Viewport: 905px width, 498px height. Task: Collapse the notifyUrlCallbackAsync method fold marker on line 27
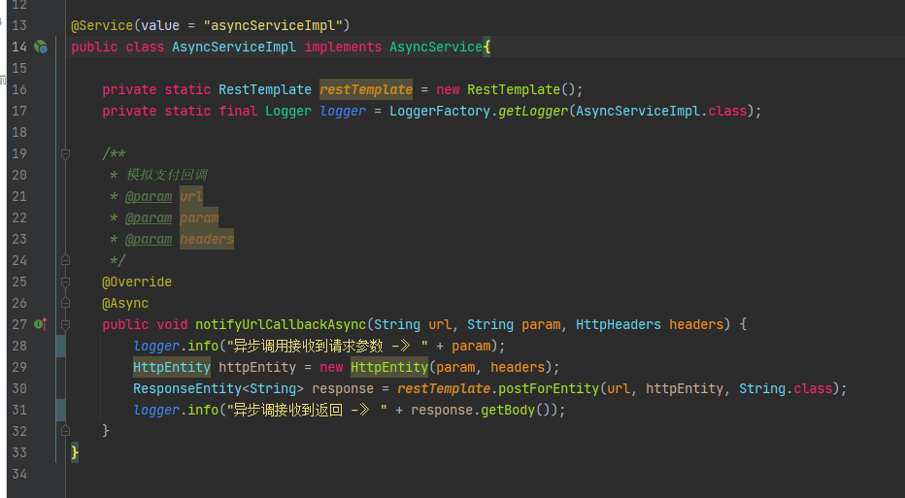(x=65, y=324)
